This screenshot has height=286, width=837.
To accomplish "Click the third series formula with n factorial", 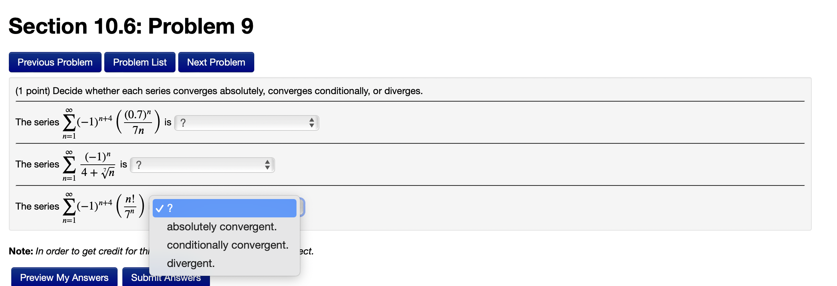I will pyautogui.click(x=102, y=207).
